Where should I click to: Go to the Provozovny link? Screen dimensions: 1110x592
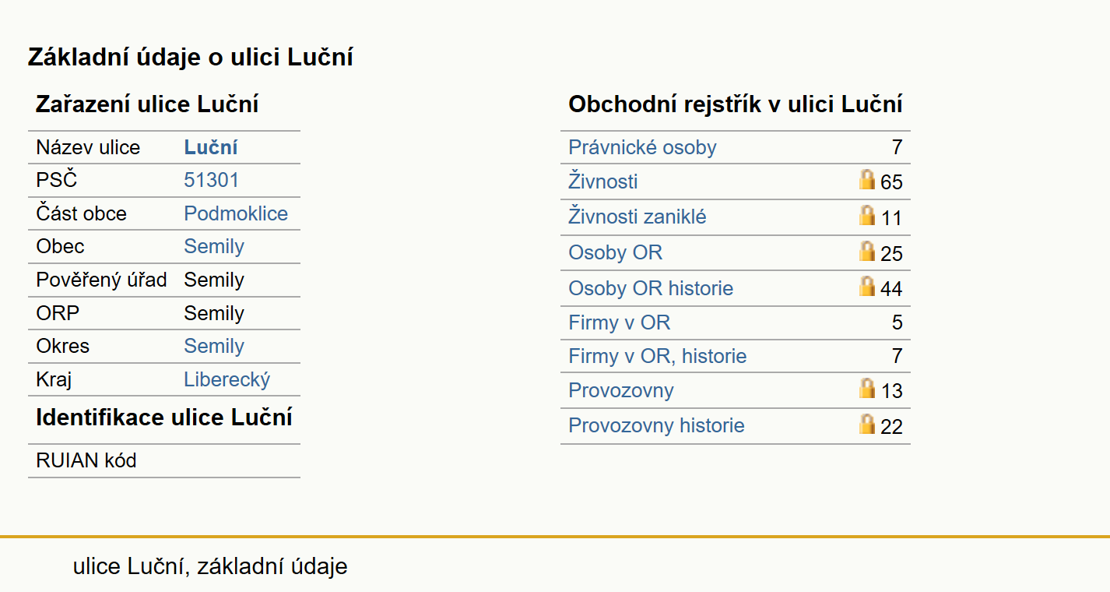tap(621, 390)
